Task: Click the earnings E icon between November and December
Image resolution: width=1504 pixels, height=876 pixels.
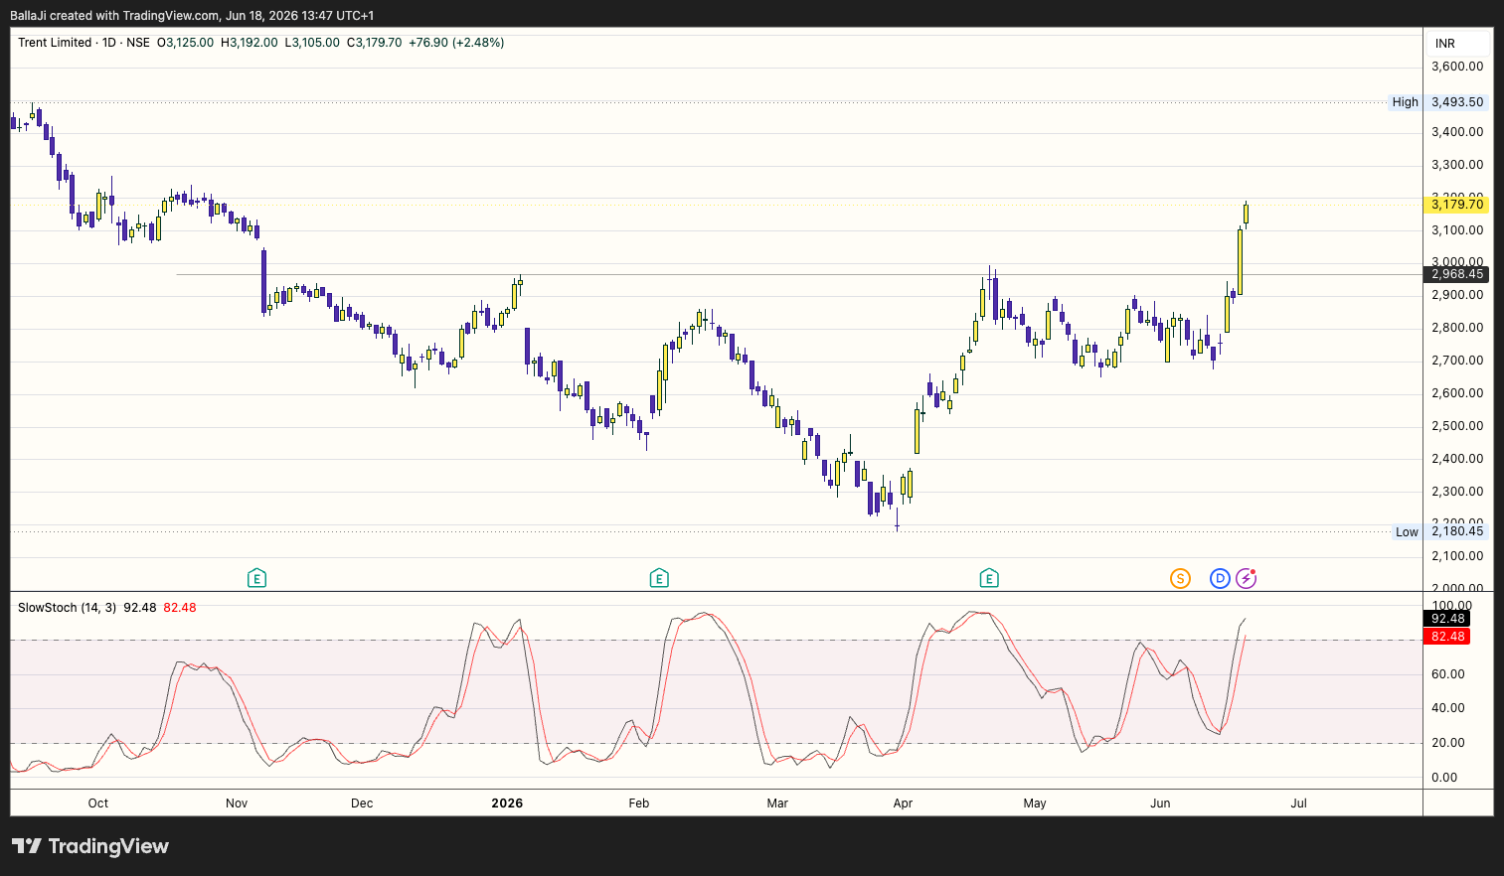Action: pyautogui.click(x=256, y=578)
